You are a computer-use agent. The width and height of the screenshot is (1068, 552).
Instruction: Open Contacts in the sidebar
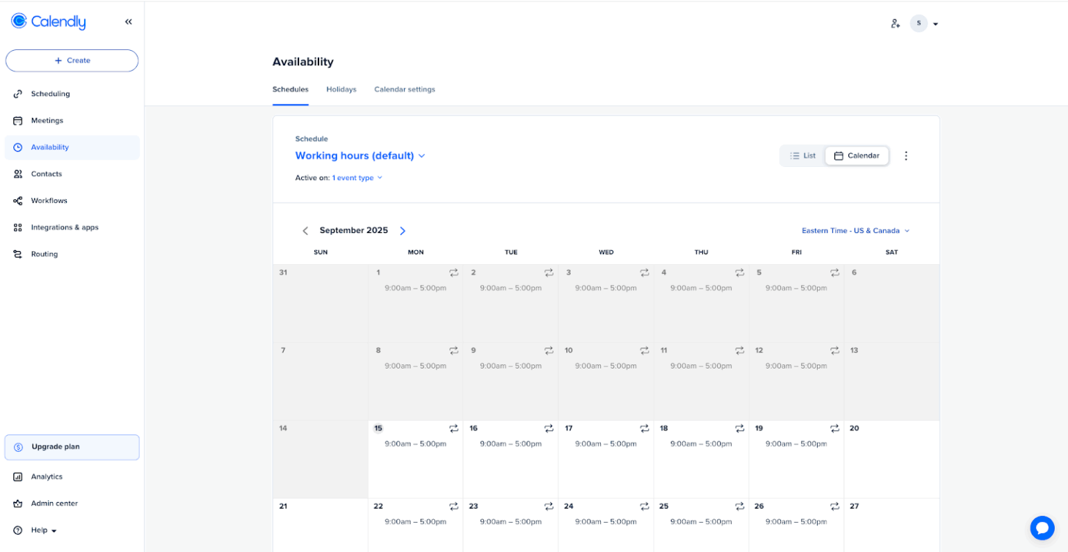tap(72, 174)
